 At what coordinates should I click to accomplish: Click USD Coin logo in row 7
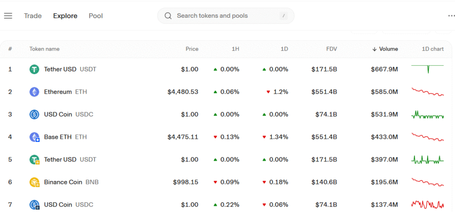coord(34,205)
